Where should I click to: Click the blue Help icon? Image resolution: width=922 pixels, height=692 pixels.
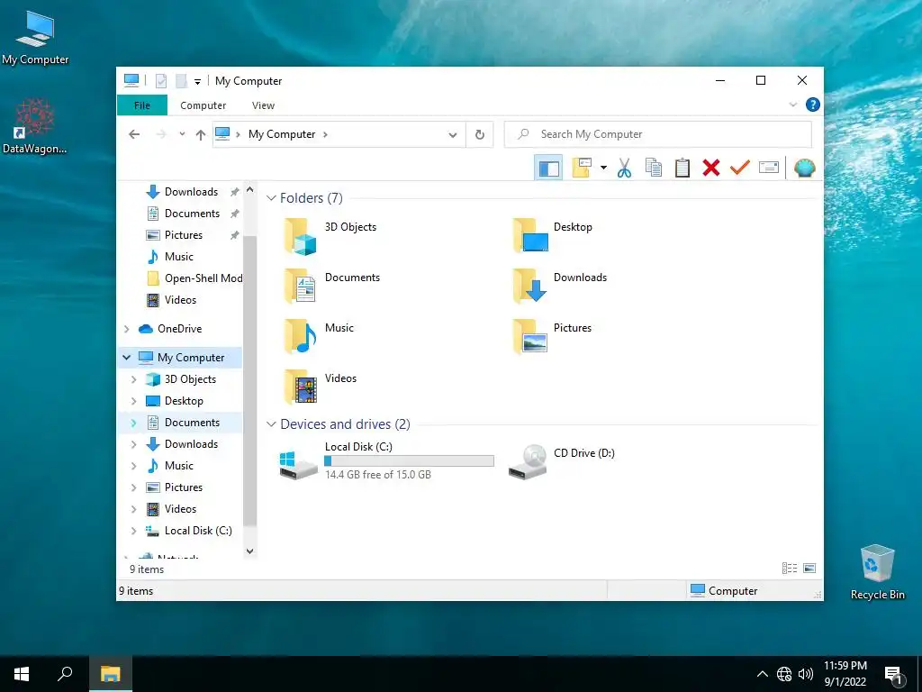point(813,105)
